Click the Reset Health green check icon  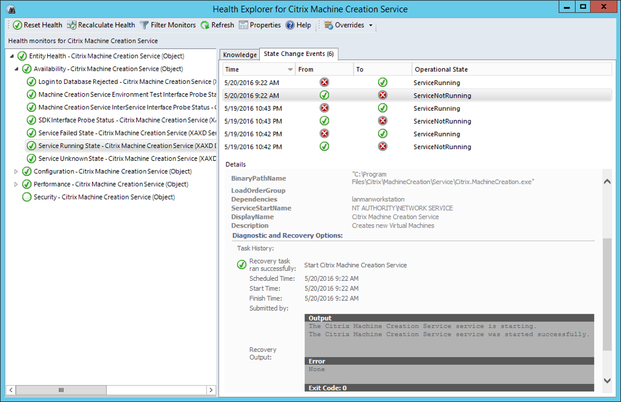click(x=17, y=25)
